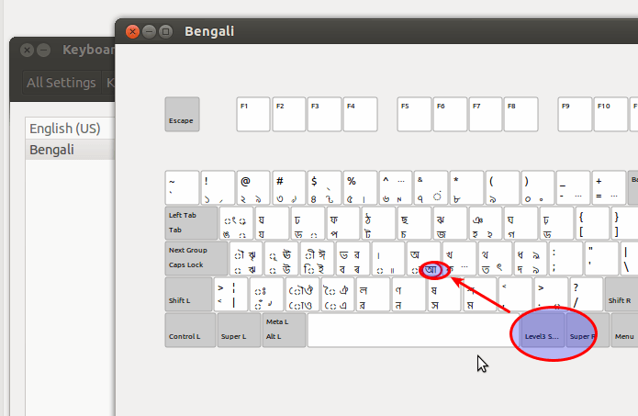Viewport: 638px width, 416px height.
Task: Click the F10 key
Action: [610, 115]
